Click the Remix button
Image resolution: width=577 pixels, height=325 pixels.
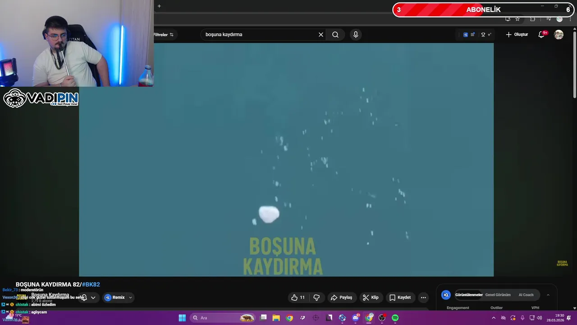point(114,297)
